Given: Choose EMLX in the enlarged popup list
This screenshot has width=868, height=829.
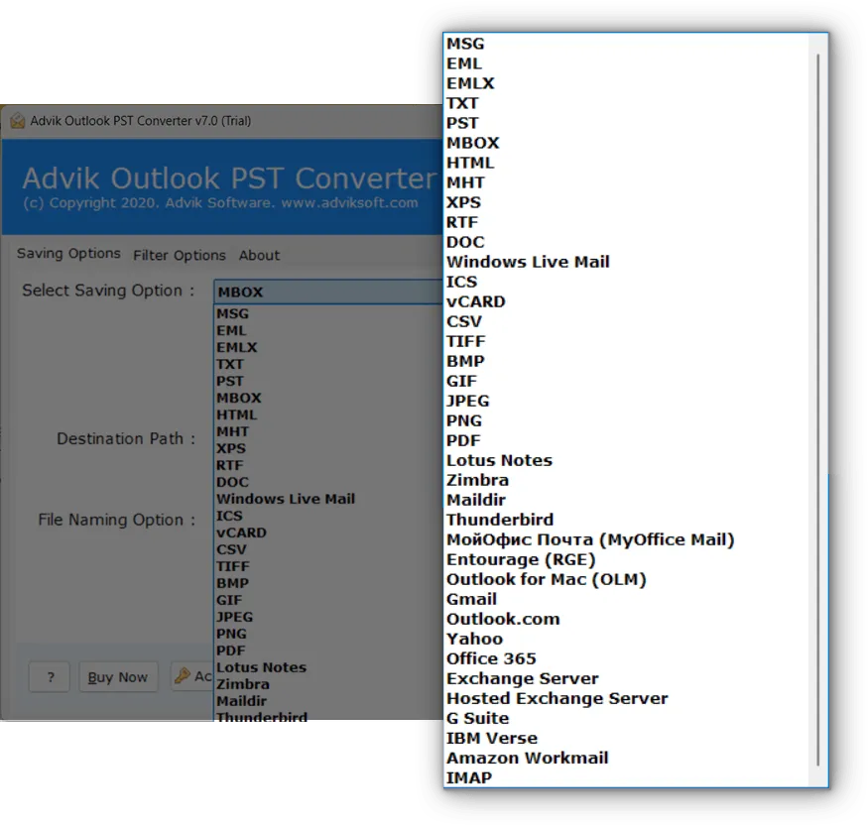Looking at the screenshot, I should point(470,83).
